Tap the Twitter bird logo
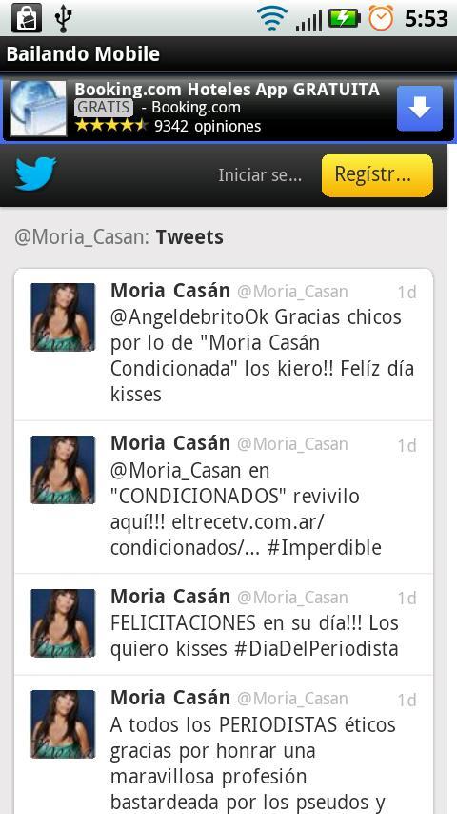Screen dimensions: 457x814 click(35, 173)
